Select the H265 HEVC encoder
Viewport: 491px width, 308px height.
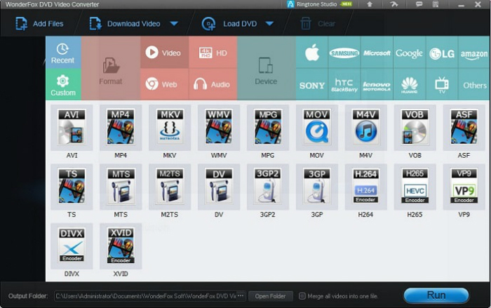pos(415,187)
